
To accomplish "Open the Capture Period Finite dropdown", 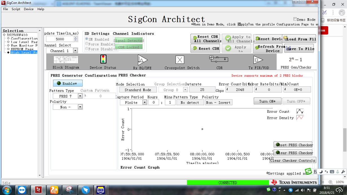I will pos(144,102).
